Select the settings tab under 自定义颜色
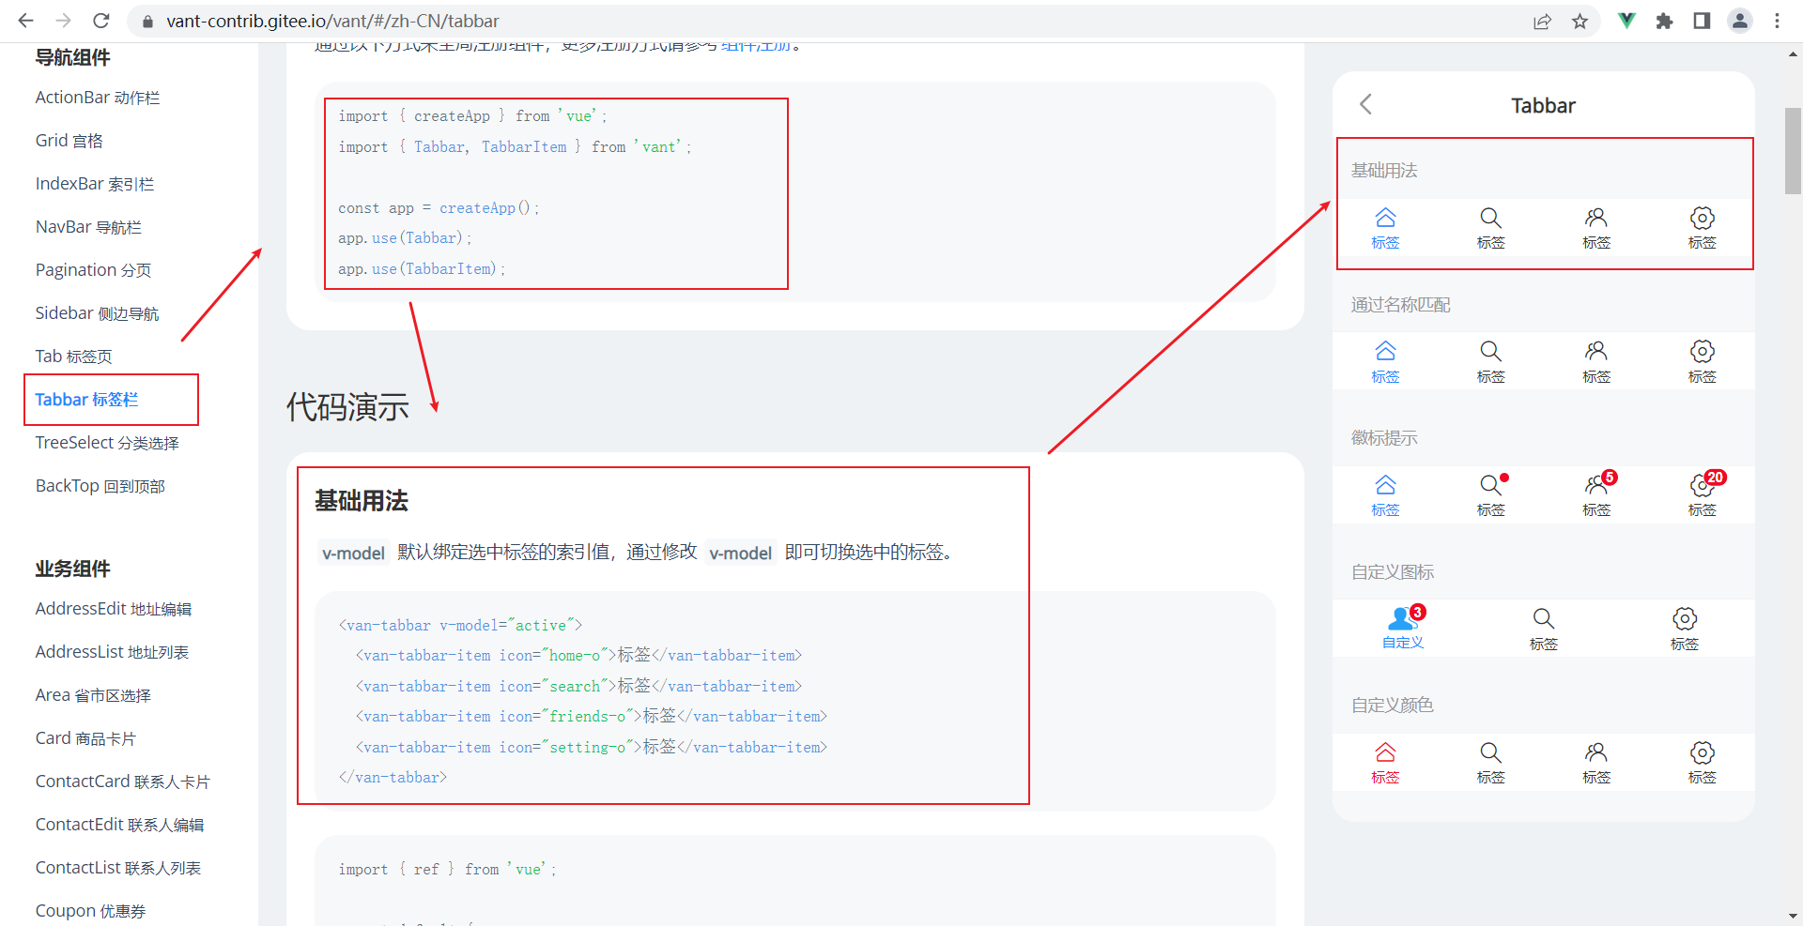This screenshot has width=1803, height=926. (x=1702, y=763)
